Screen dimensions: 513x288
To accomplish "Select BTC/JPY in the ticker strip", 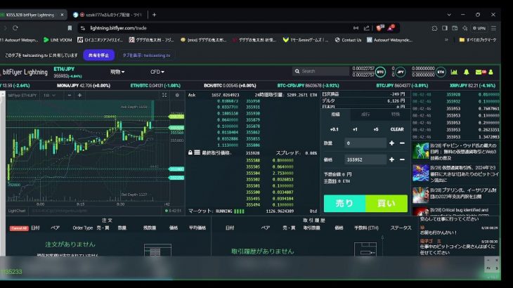I will click(402, 86).
